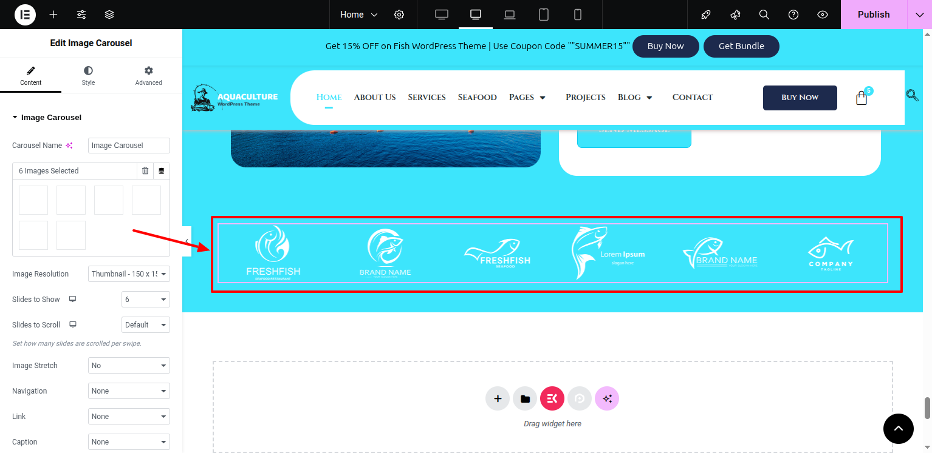
Task: Switch to the Style tab
Action: [x=88, y=76]
